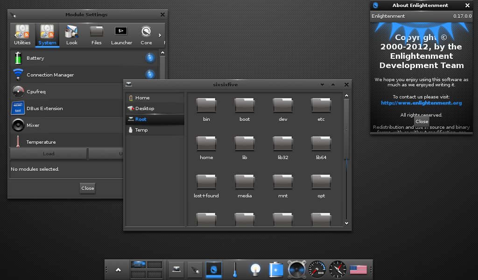Click the battery gadget on the shelf
The height and width of the screenshot is (280, 478).
(276, 270)
